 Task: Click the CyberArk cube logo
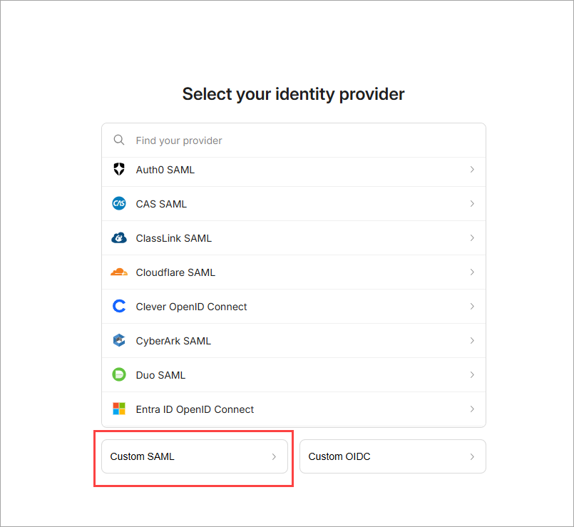point(119,340)
